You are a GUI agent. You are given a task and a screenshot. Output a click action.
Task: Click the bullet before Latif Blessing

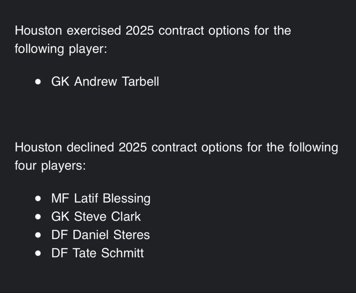38,198
